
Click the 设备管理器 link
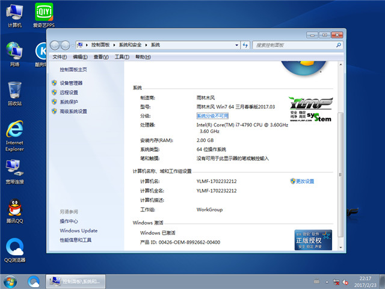point(71,83)
